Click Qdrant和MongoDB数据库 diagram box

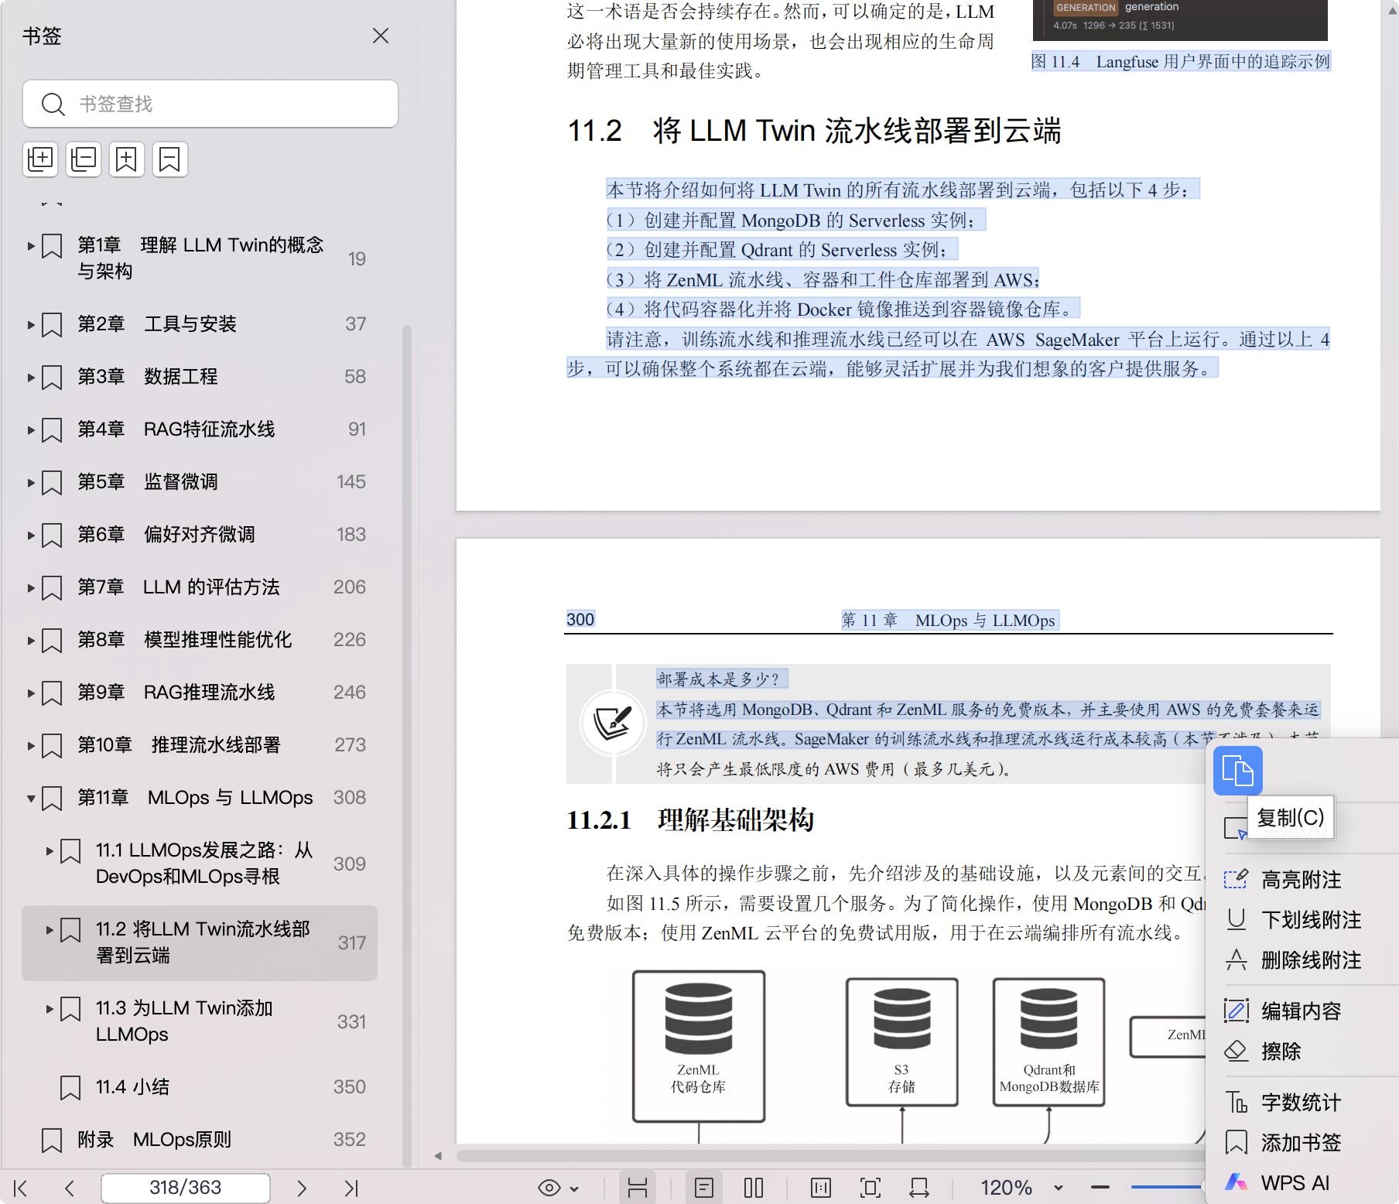pyautogui.click(x=1049, y=1042)
